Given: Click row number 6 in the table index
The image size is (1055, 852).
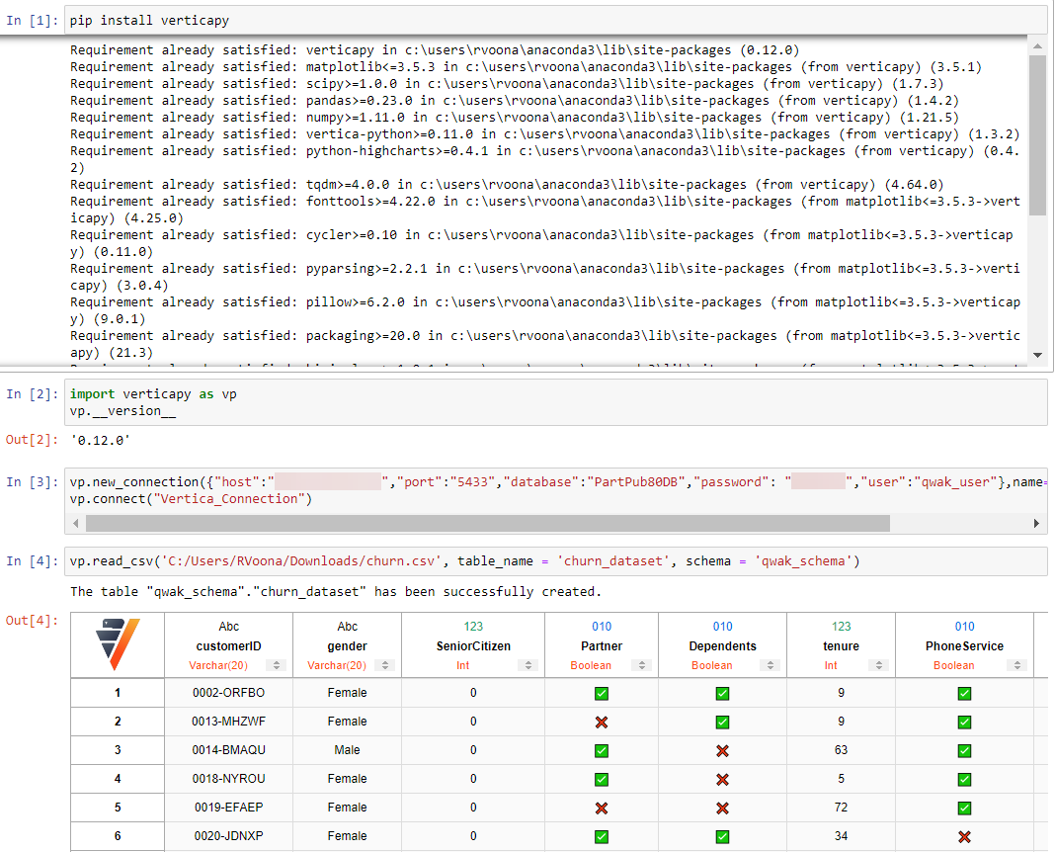Looking at the screenshot, I should click(118, 836).
